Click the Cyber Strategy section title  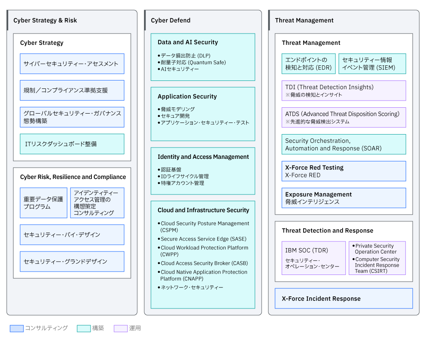tap(42, 43)
